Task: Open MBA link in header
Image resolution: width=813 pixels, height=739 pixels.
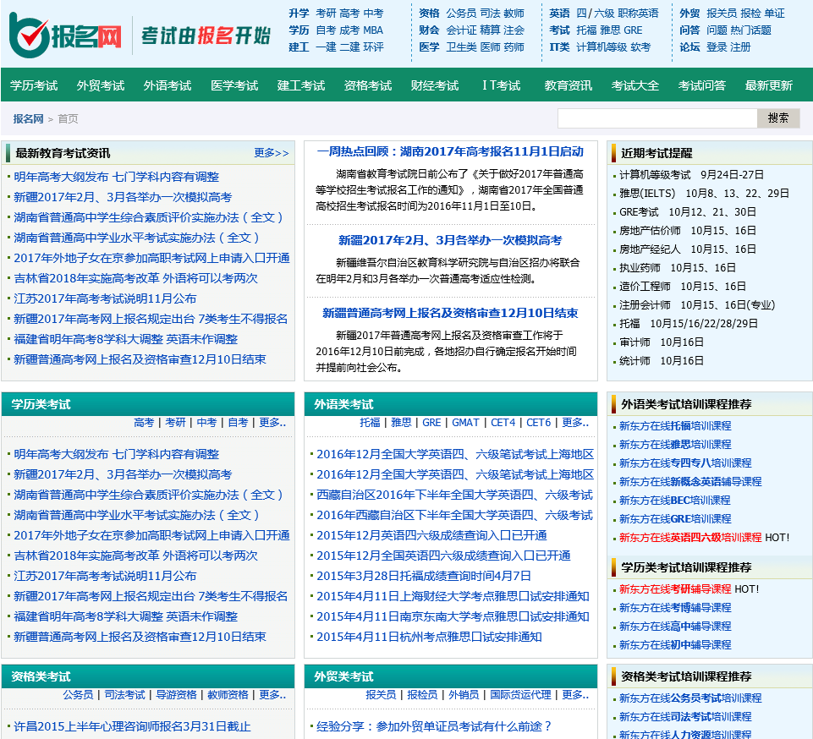Action: pos(373,30)
